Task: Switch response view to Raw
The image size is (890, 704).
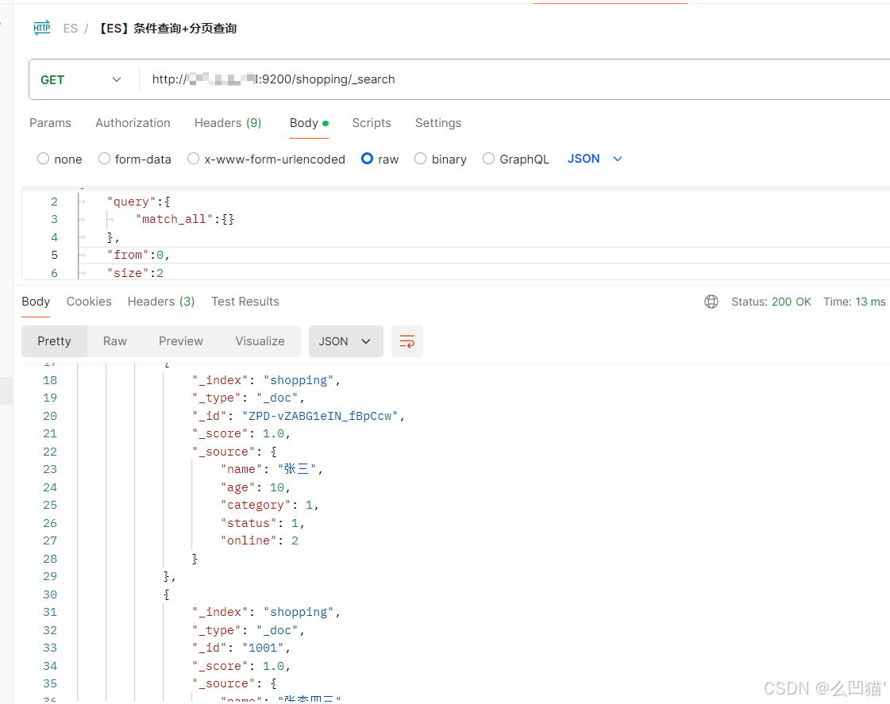Action: [115, 341]
